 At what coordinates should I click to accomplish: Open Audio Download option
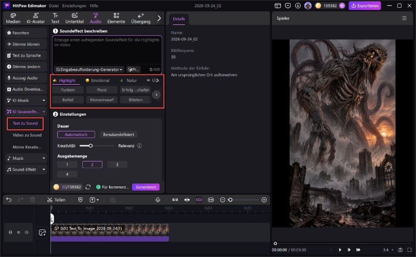[26, 89]
